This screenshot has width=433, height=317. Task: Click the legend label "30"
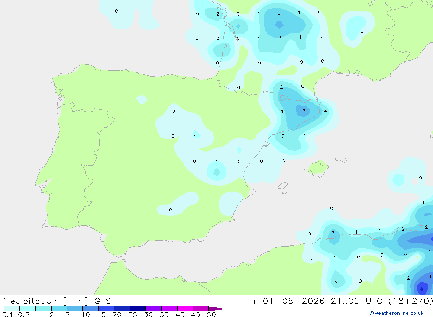pyautogui.click(x=148, y=314)
